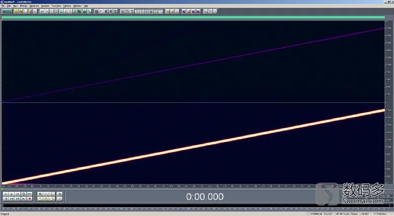Image resolution: width=394 pixels, height=216 pixels.
Task: Click the time ruler below the spectrogram
Action: click(193, 186)
